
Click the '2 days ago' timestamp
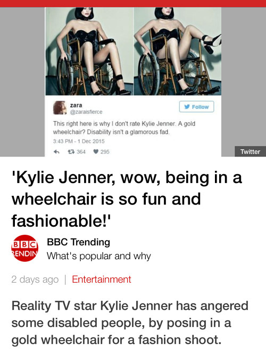tap(35, 279)
